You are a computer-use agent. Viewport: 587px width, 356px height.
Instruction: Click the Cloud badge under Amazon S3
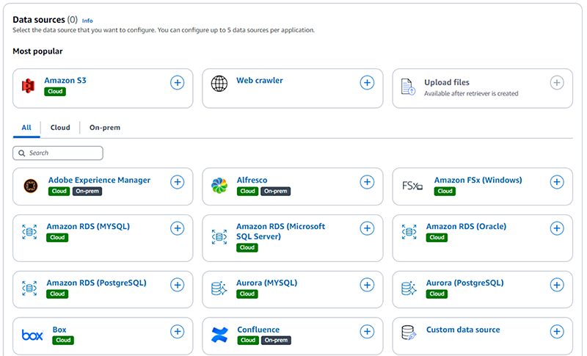(x=55, y=92)
